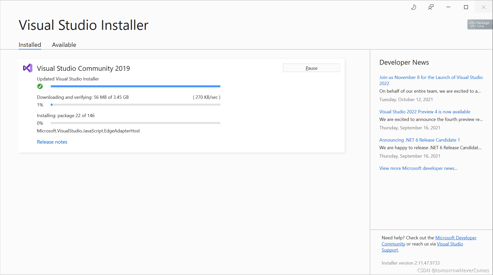
Task: Switch to the Available tab
Action: coord(64,45)
